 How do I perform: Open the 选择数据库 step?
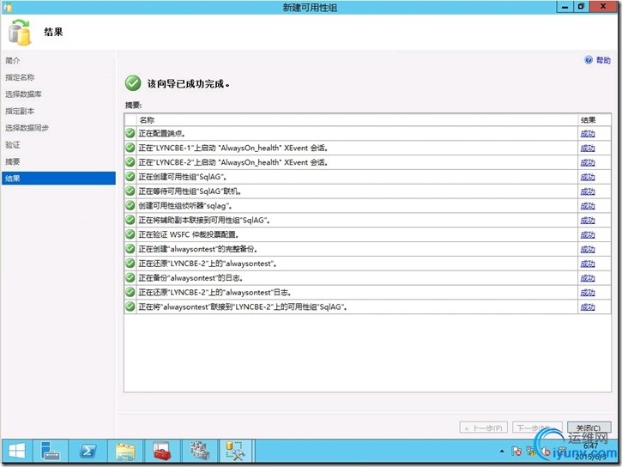[x=23, y=94]
